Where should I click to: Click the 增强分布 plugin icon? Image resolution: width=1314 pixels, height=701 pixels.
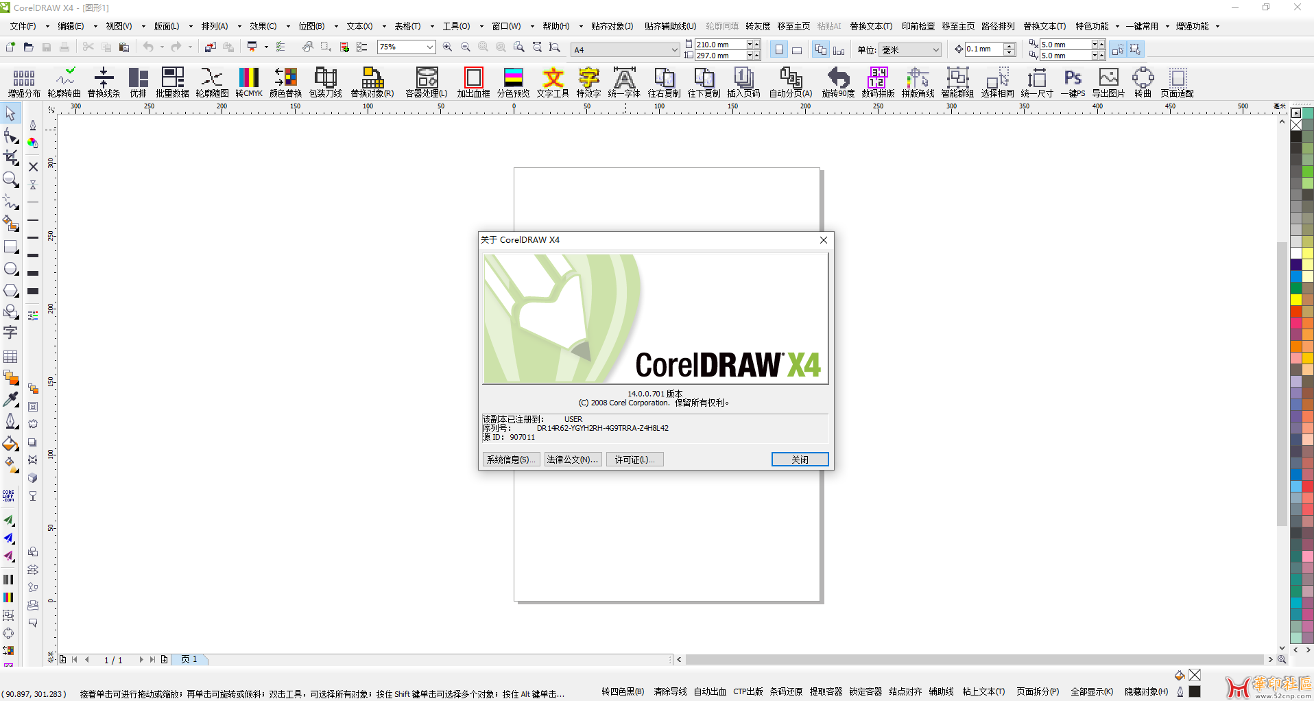[24, 82]
